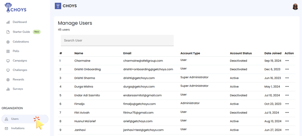Click the Dashboard bar chart icon

coord(8,22)
